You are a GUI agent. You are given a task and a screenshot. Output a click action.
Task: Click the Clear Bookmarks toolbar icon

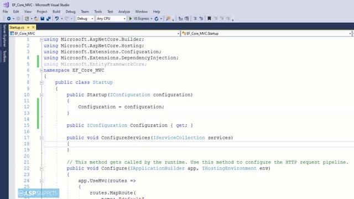228,18
